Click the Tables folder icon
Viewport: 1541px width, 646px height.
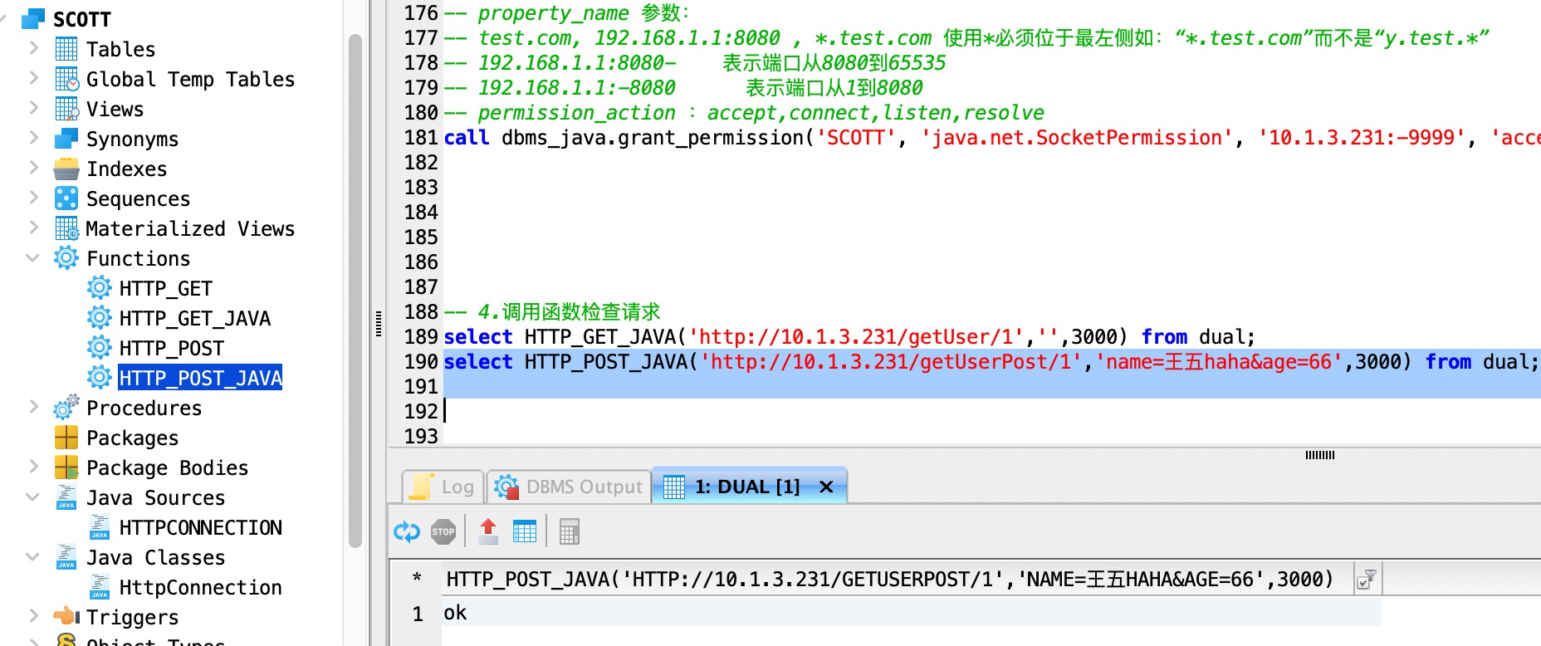66,49
